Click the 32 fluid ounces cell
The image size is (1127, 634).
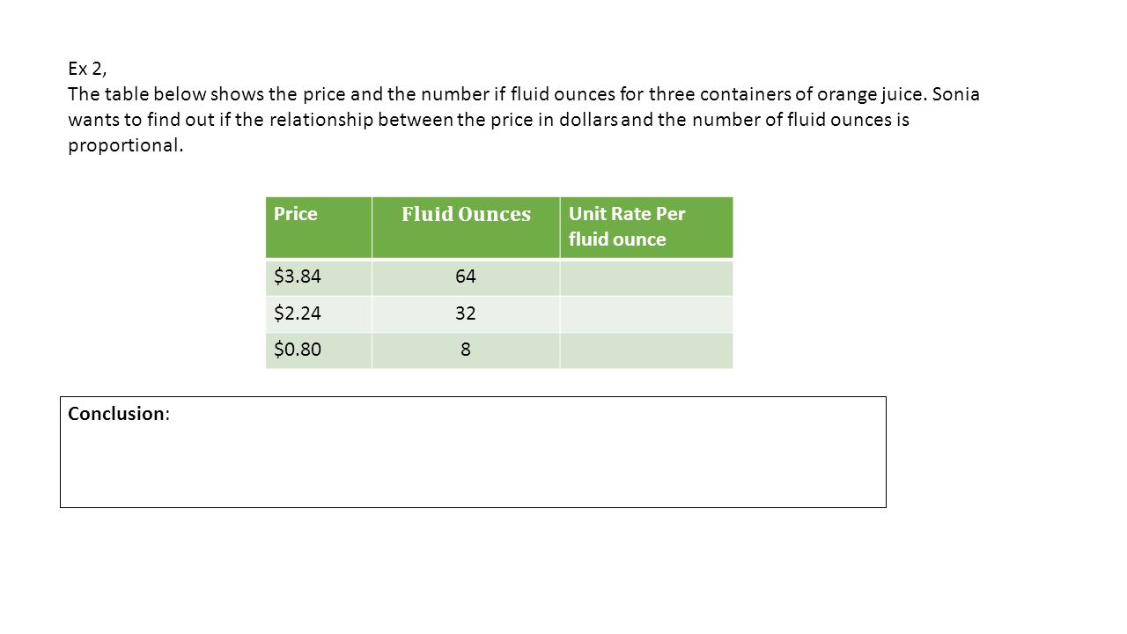click(466, 313)
